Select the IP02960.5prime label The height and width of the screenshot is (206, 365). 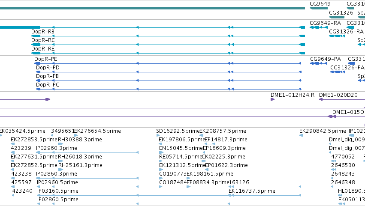57,183
